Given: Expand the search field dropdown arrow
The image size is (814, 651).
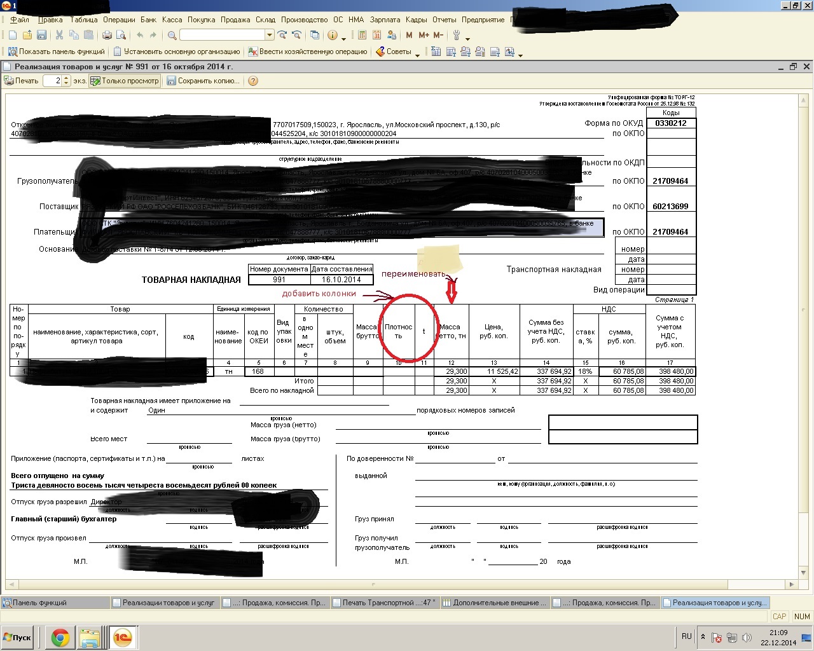Looking at the screenshot, I should pos(270,36).
